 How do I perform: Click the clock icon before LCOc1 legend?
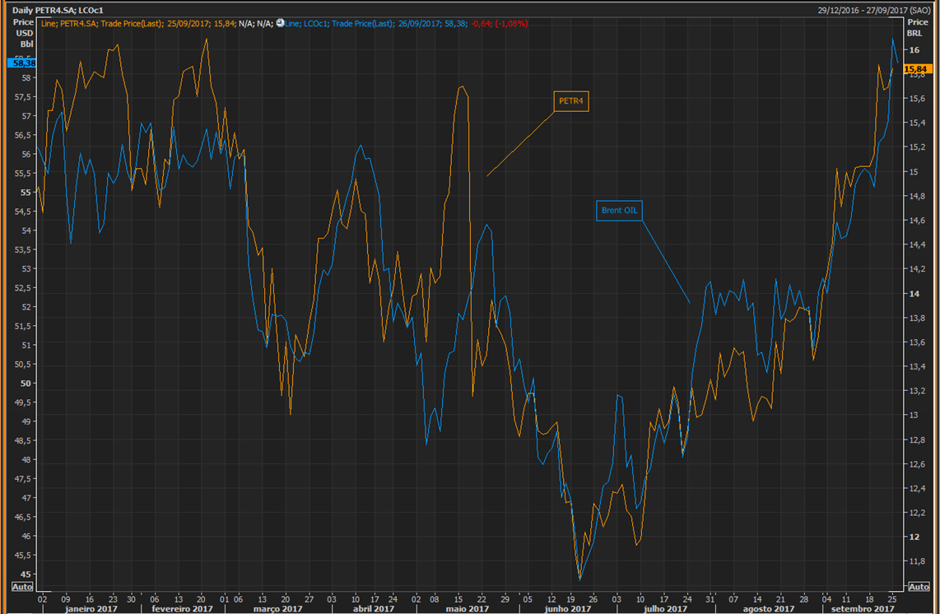tap(280, 24)
